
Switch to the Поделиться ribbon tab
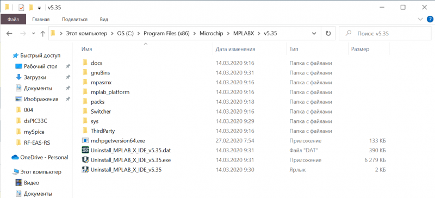pyautogui.click(x=74, y=20)
